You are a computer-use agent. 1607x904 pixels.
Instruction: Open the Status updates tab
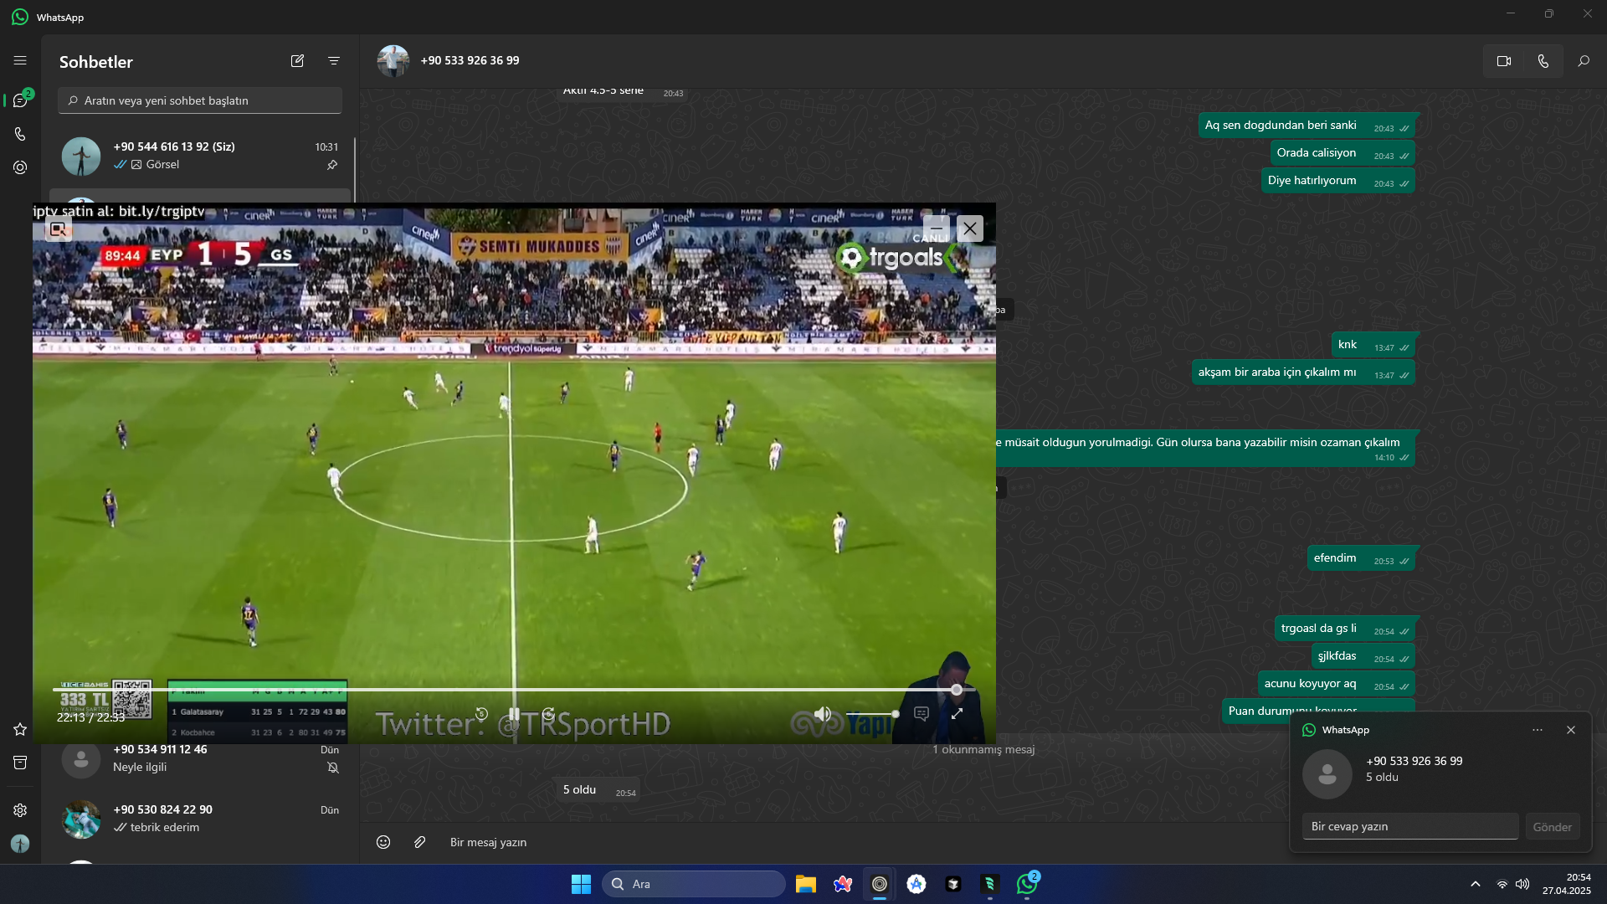coord(20,167)
